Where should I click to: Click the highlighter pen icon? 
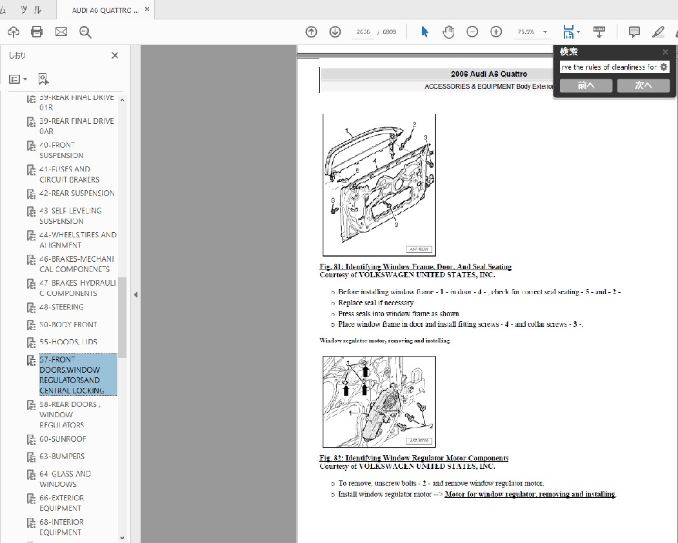pyautogui.click(x=658, y=32)
